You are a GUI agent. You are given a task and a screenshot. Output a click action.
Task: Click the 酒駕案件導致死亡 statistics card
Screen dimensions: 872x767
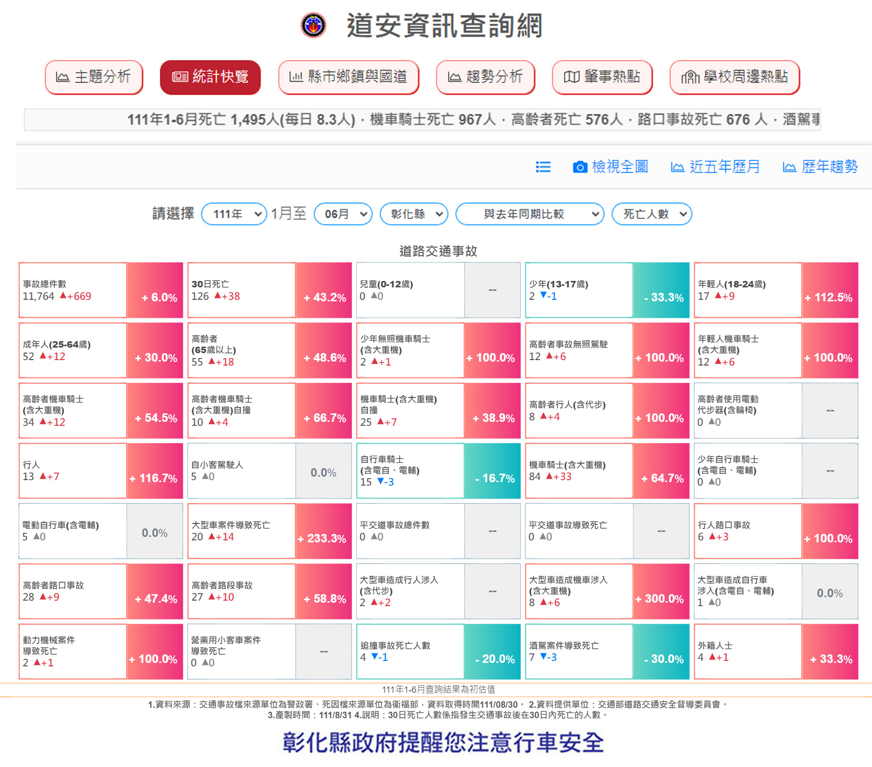607,651
